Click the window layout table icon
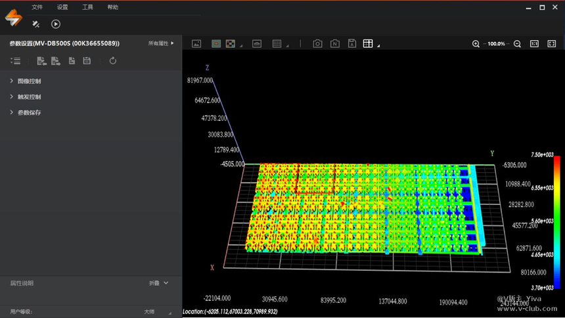565x318 pixels. pos(368,43)
